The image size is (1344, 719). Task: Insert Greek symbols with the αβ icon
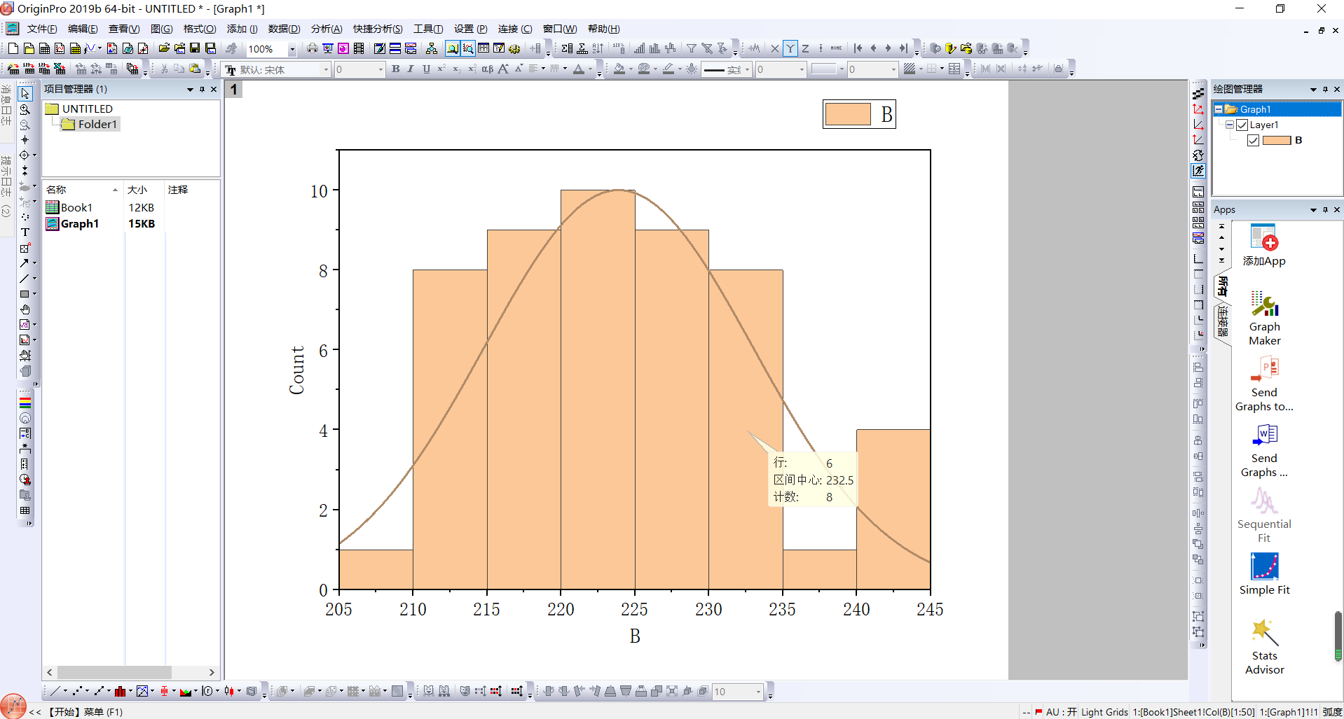[488, 69]
